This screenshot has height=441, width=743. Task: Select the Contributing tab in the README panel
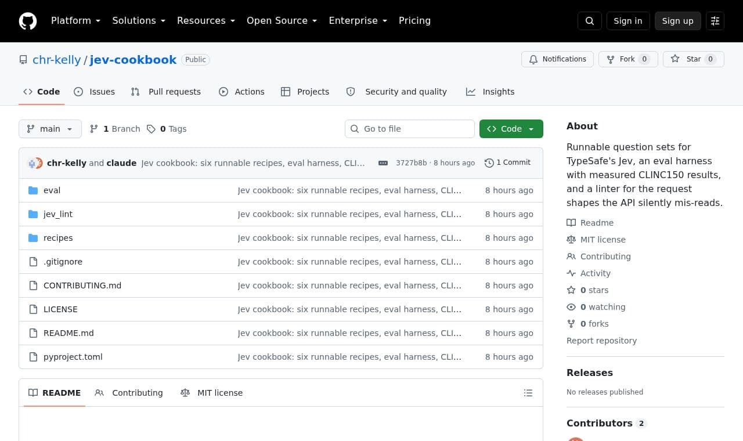pos(129,393)
